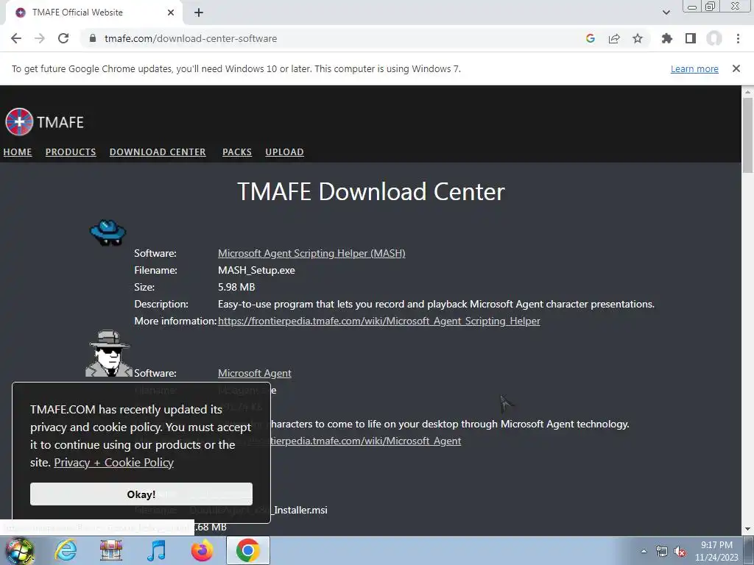Open the Chrome profile avatar
Image resolution: width=754 pixels, height=565 pixels.
pos(714,38)
